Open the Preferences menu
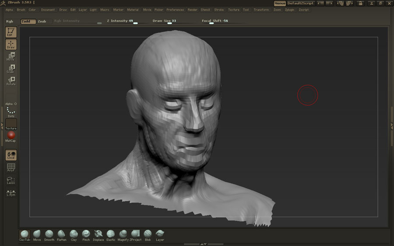 point(175,10)
